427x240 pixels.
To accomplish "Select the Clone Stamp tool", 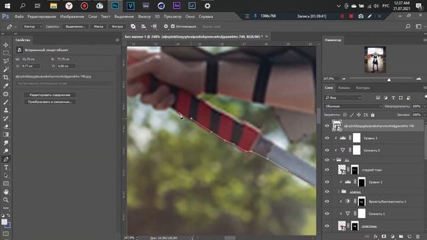I will (6, 110).
